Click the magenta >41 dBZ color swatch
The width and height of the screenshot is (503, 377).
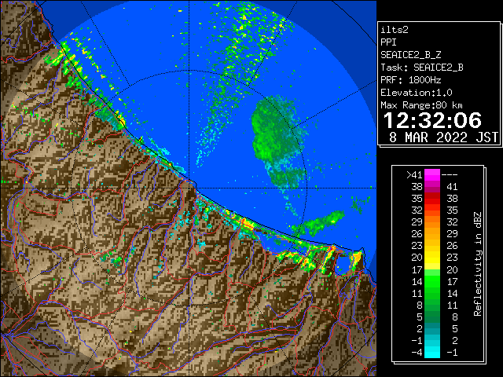pos(432,175)
